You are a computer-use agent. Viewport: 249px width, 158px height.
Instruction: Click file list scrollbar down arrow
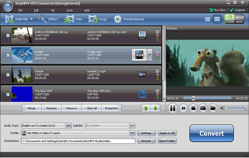pyautogui.click(x=164, y=100)
